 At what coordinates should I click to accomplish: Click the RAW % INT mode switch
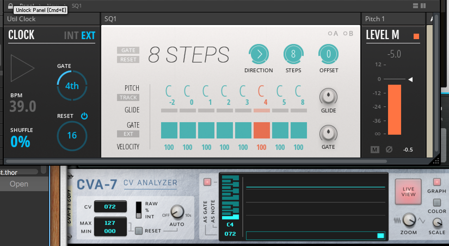(x=139, y=210)
